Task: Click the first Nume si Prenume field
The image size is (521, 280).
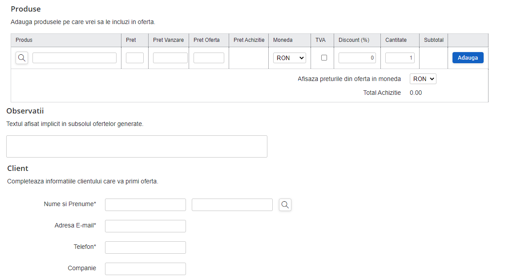Action: pos(145,205)
